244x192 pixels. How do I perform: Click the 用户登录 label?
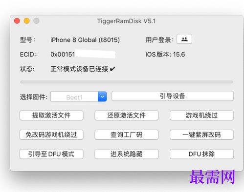click(x=159, y=40)
